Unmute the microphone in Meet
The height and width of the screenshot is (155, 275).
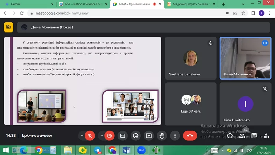[x=90, y=136]
